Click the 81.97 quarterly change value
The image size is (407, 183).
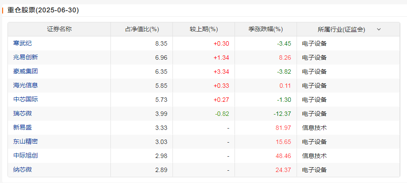[x=283, y=128]
